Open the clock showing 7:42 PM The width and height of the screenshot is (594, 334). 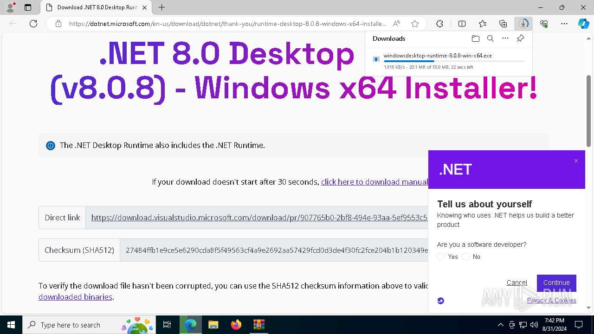click(555, 325)
